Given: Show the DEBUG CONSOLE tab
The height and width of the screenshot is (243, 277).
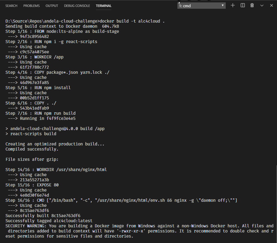Looking at the screenshot, I should point(77,6).
